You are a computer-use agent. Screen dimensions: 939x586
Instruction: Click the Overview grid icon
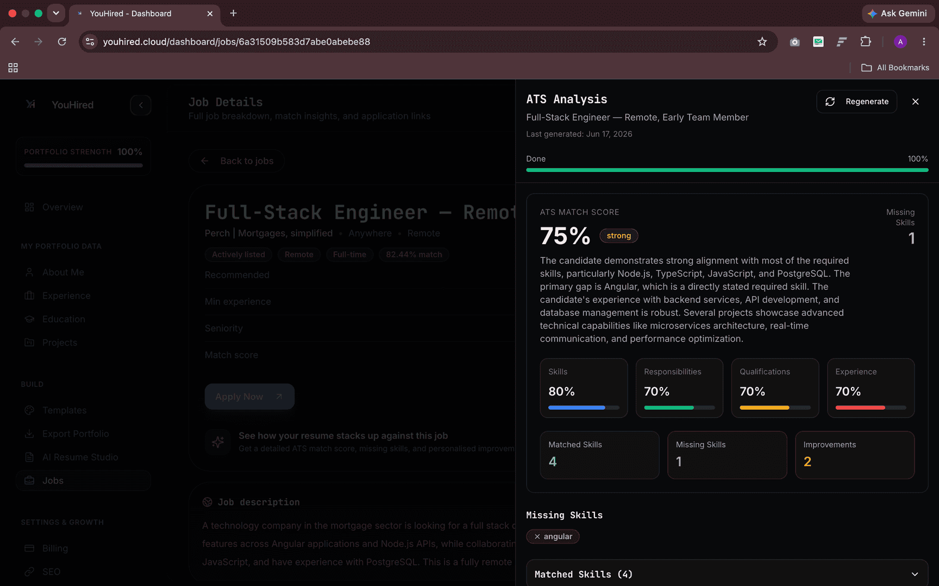pyautogui.click(x=29, y=207)
